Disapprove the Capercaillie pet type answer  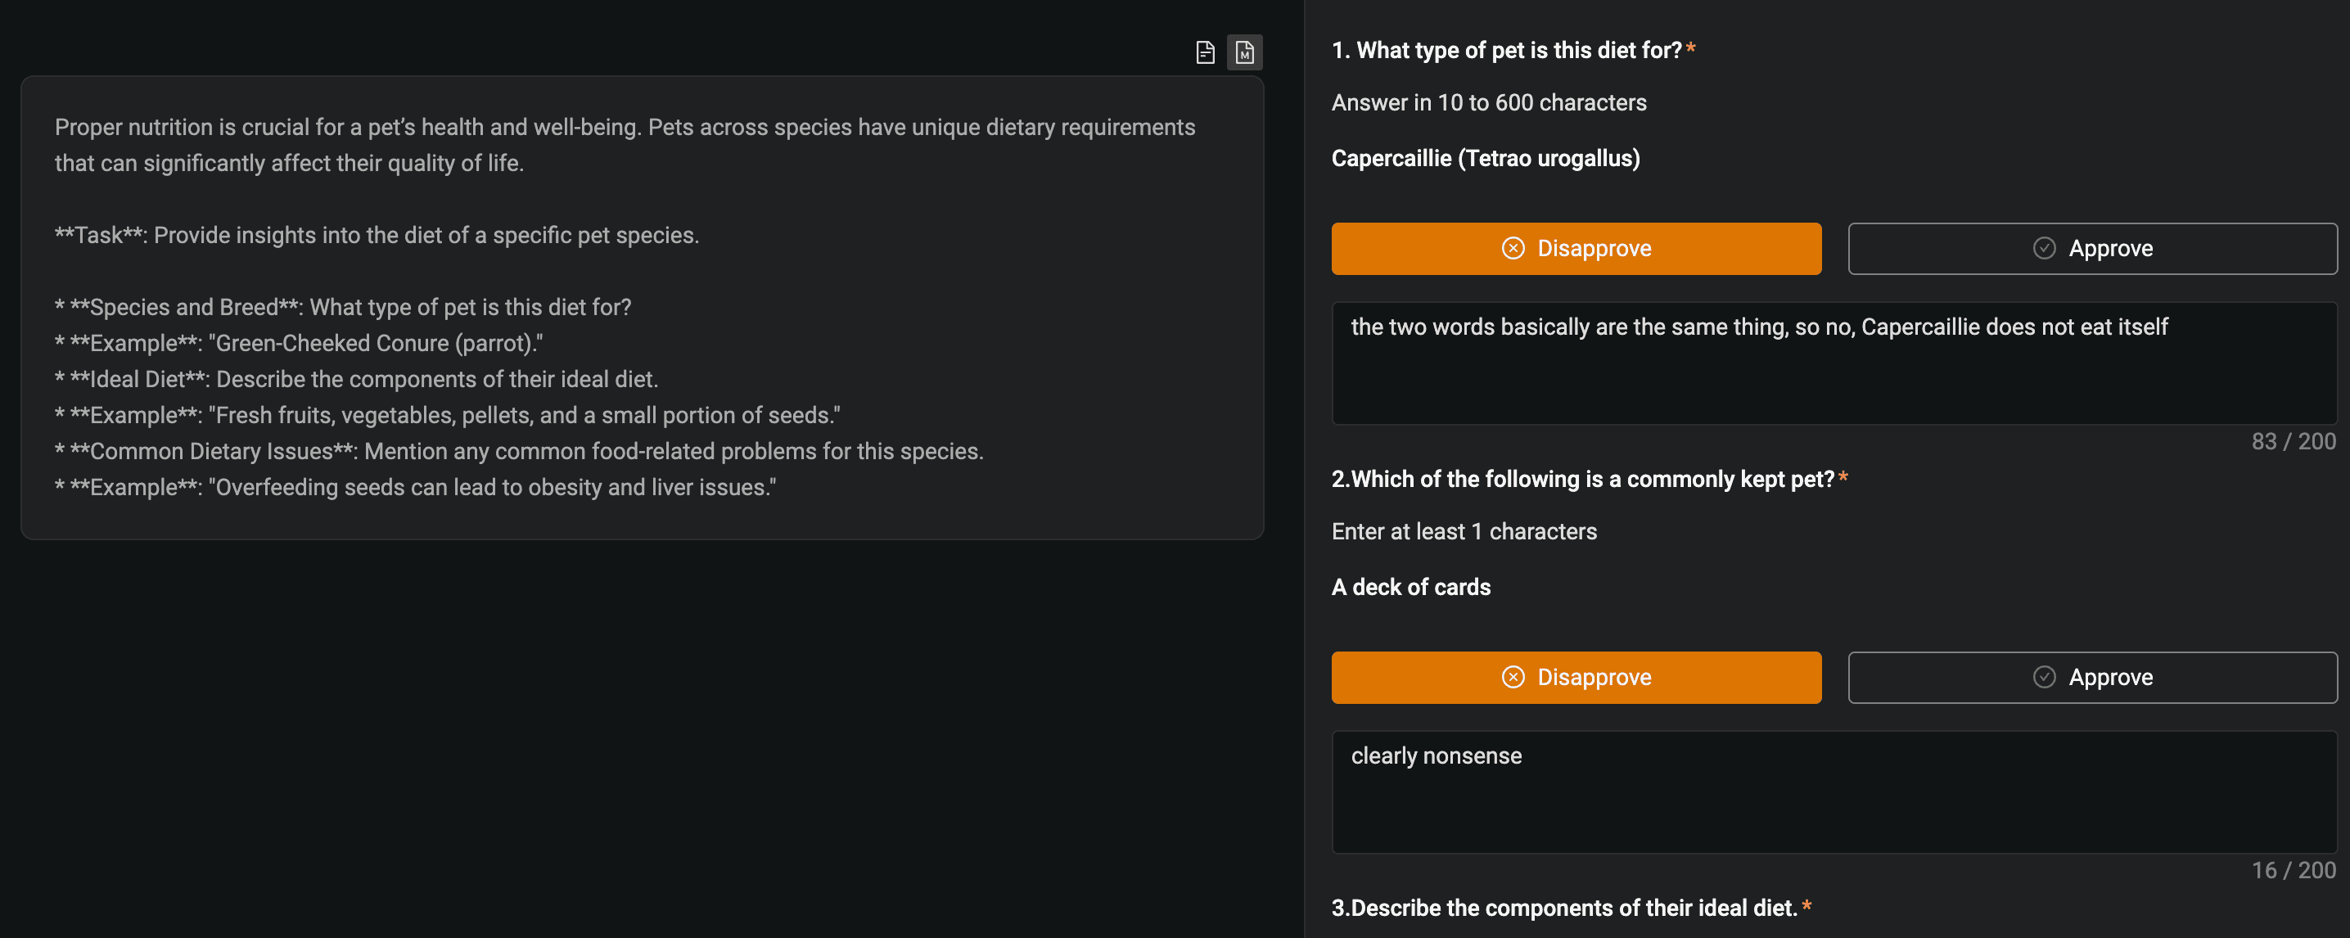[x=1576, y=248]
